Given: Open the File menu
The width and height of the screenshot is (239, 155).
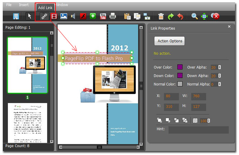Looking at the screenshot, I should click(x=9, y=5).
